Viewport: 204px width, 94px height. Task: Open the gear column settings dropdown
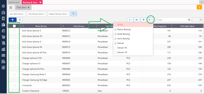tap(150, 20)
